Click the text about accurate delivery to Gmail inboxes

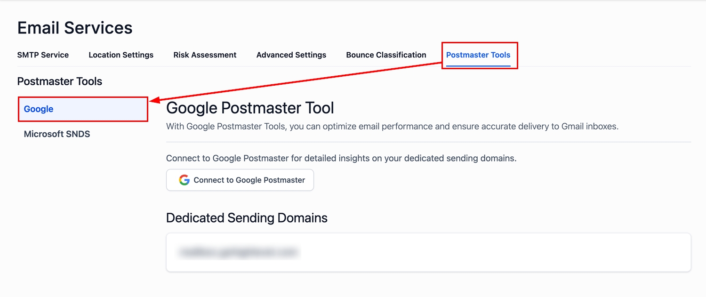pos(392,127)
